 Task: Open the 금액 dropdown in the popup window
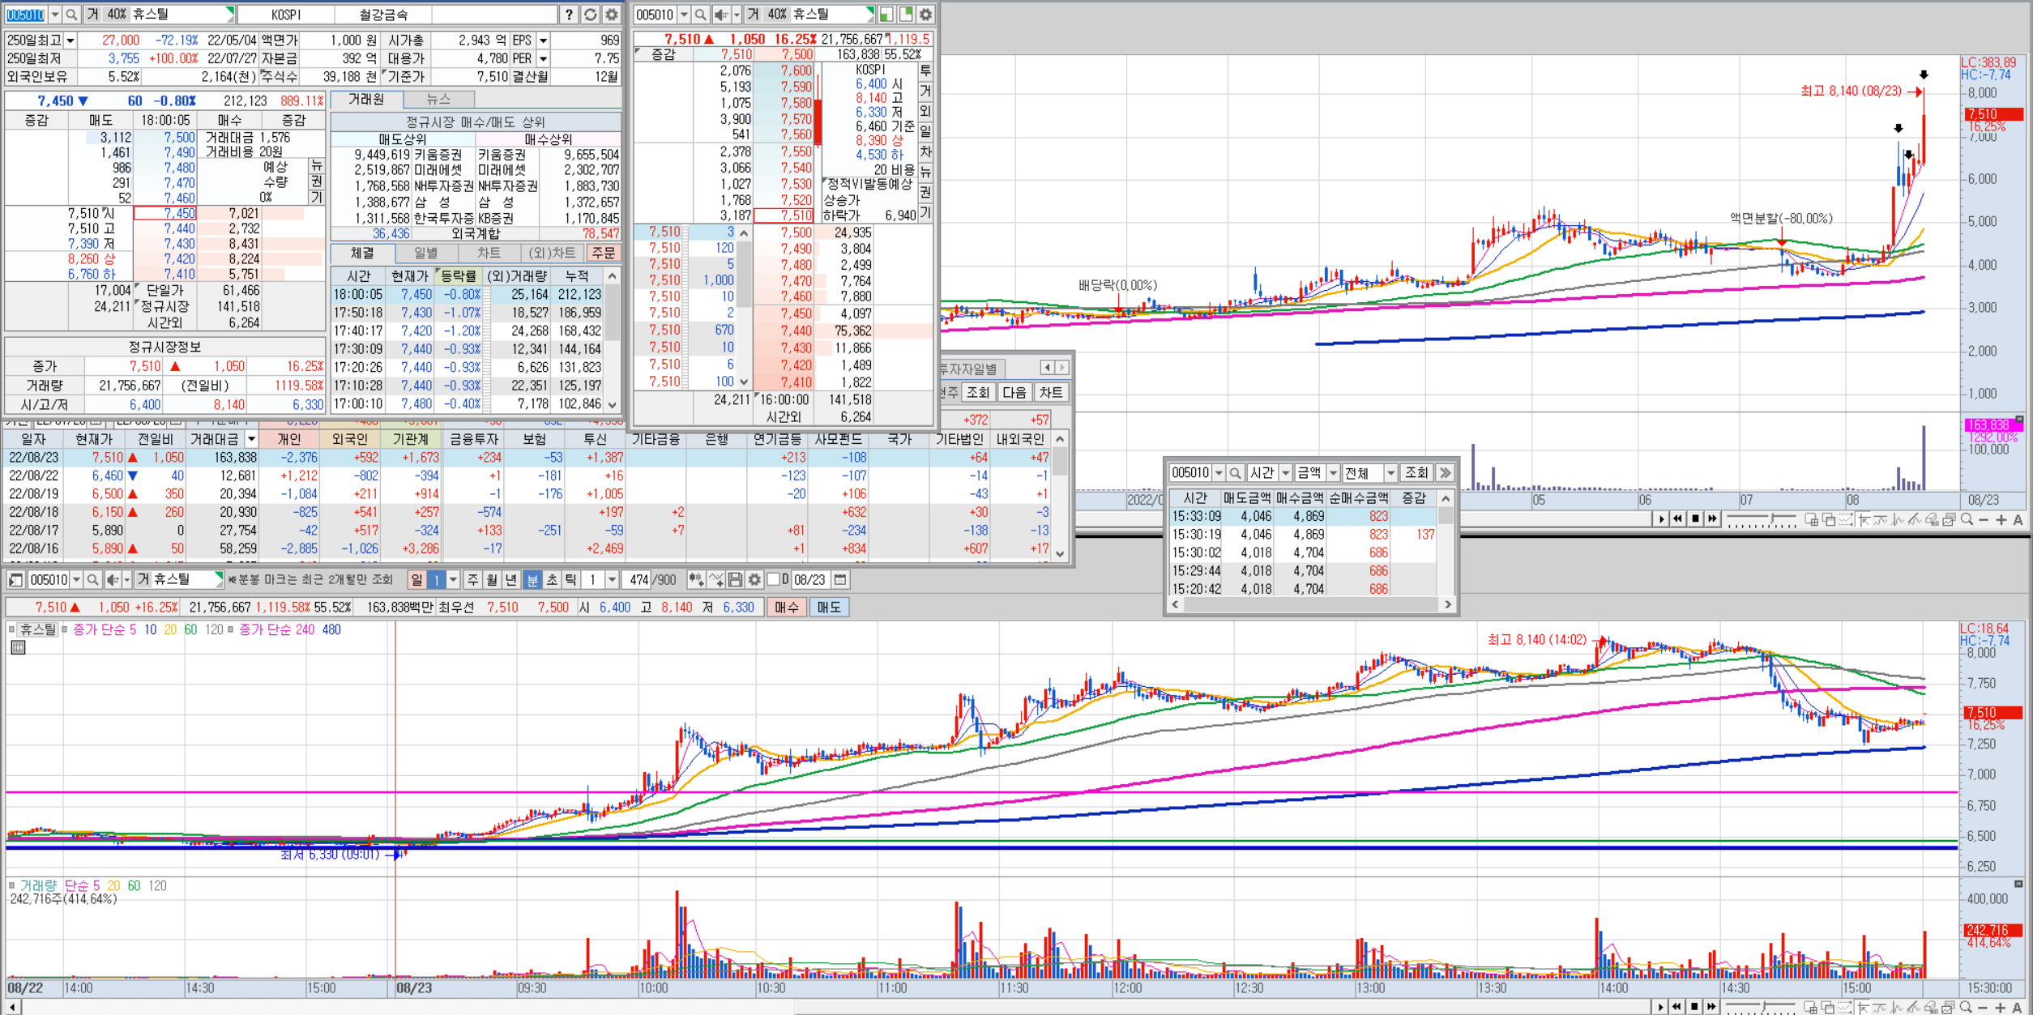coord(1332,473)
